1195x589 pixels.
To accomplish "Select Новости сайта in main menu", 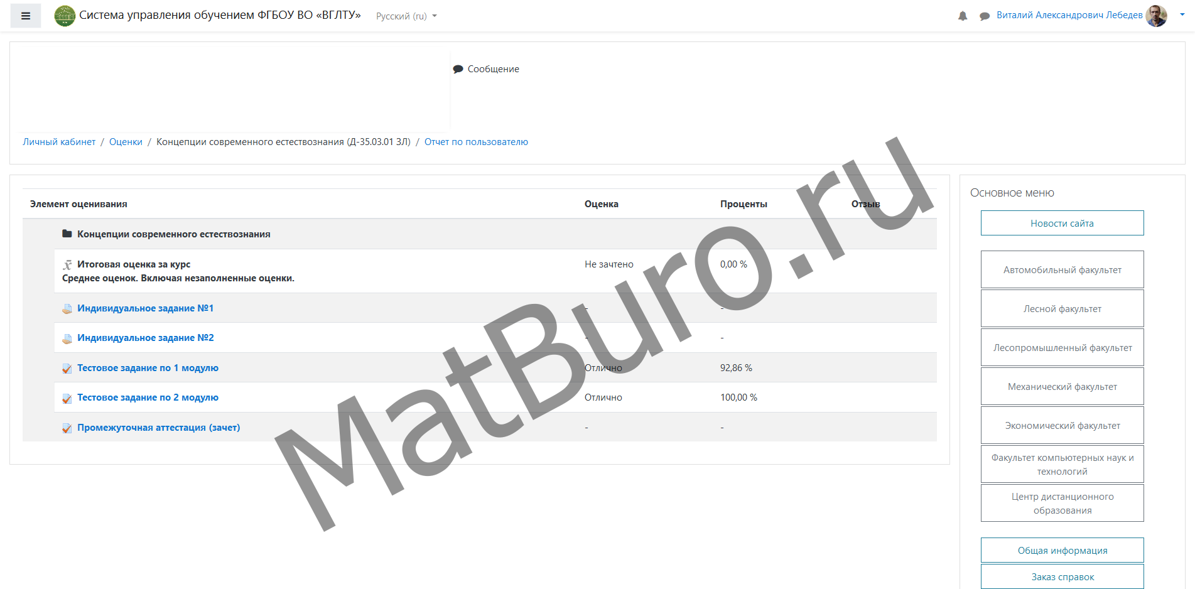I will 1062,223.
